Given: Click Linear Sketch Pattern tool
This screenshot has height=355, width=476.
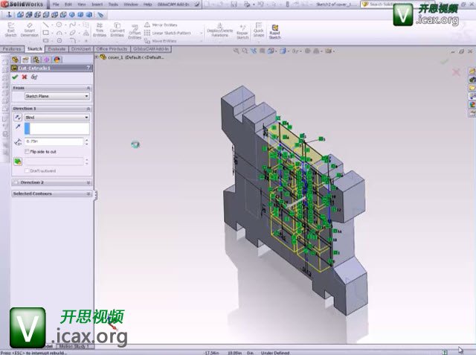Looking at the screenshot, I should 168,33.
